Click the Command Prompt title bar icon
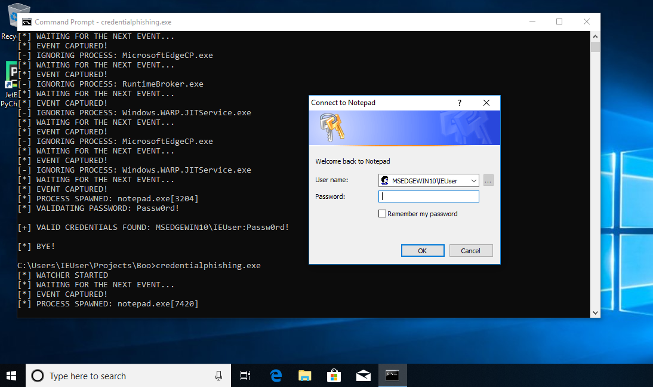Viewport: 653px width, 387px height. 27,22
